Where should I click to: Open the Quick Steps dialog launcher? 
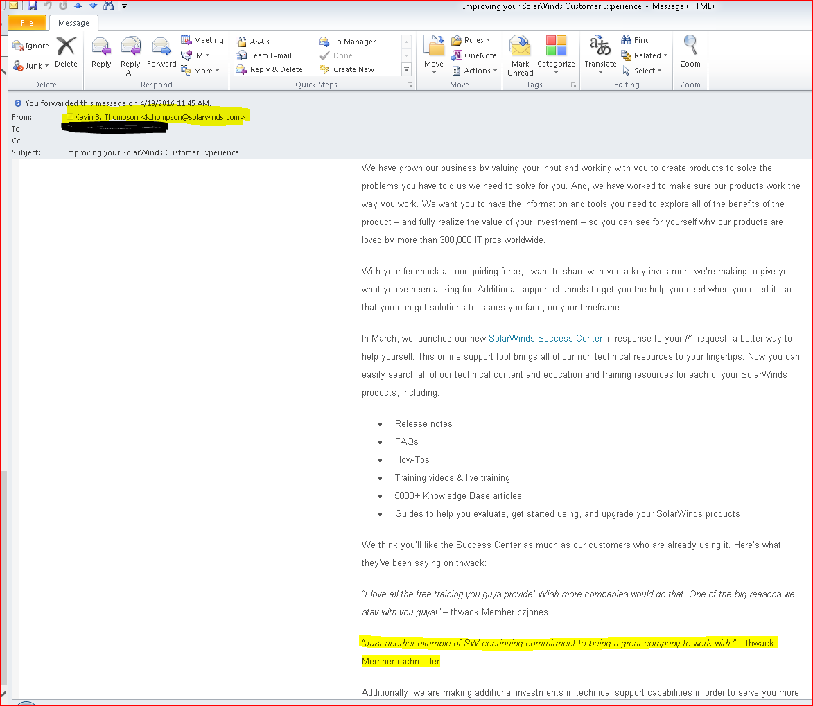tap(410, 85)
